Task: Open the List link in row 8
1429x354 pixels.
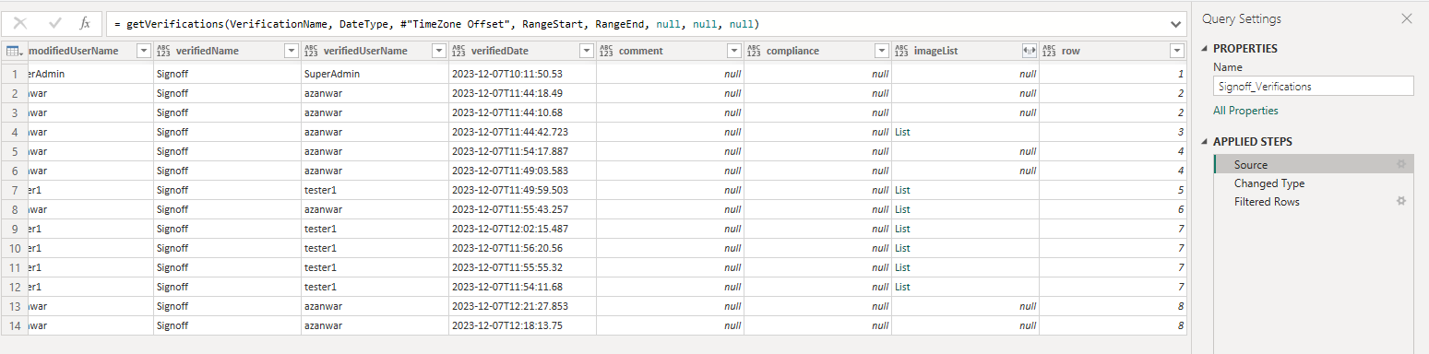Action: tap(902, 209)
